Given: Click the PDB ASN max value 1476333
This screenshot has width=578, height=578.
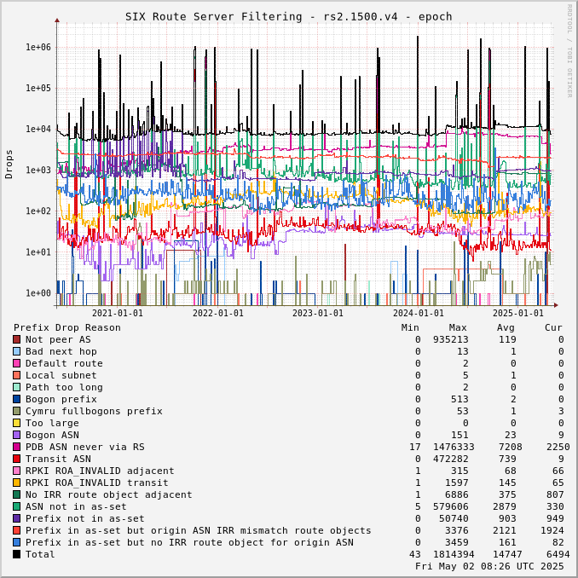Looking at the screenshot, I should 454,447.
